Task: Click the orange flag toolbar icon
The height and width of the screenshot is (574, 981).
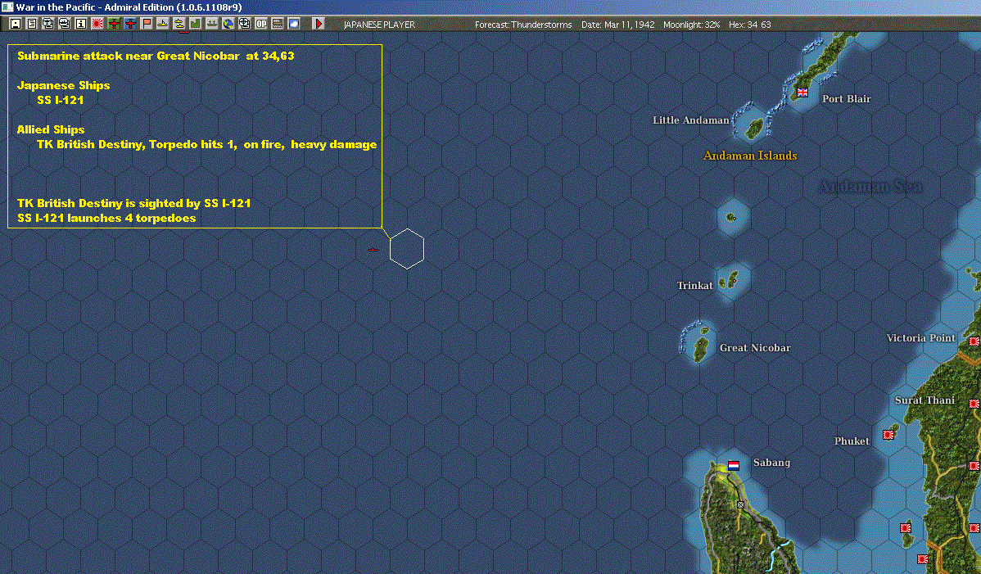Action: point(147,24)
